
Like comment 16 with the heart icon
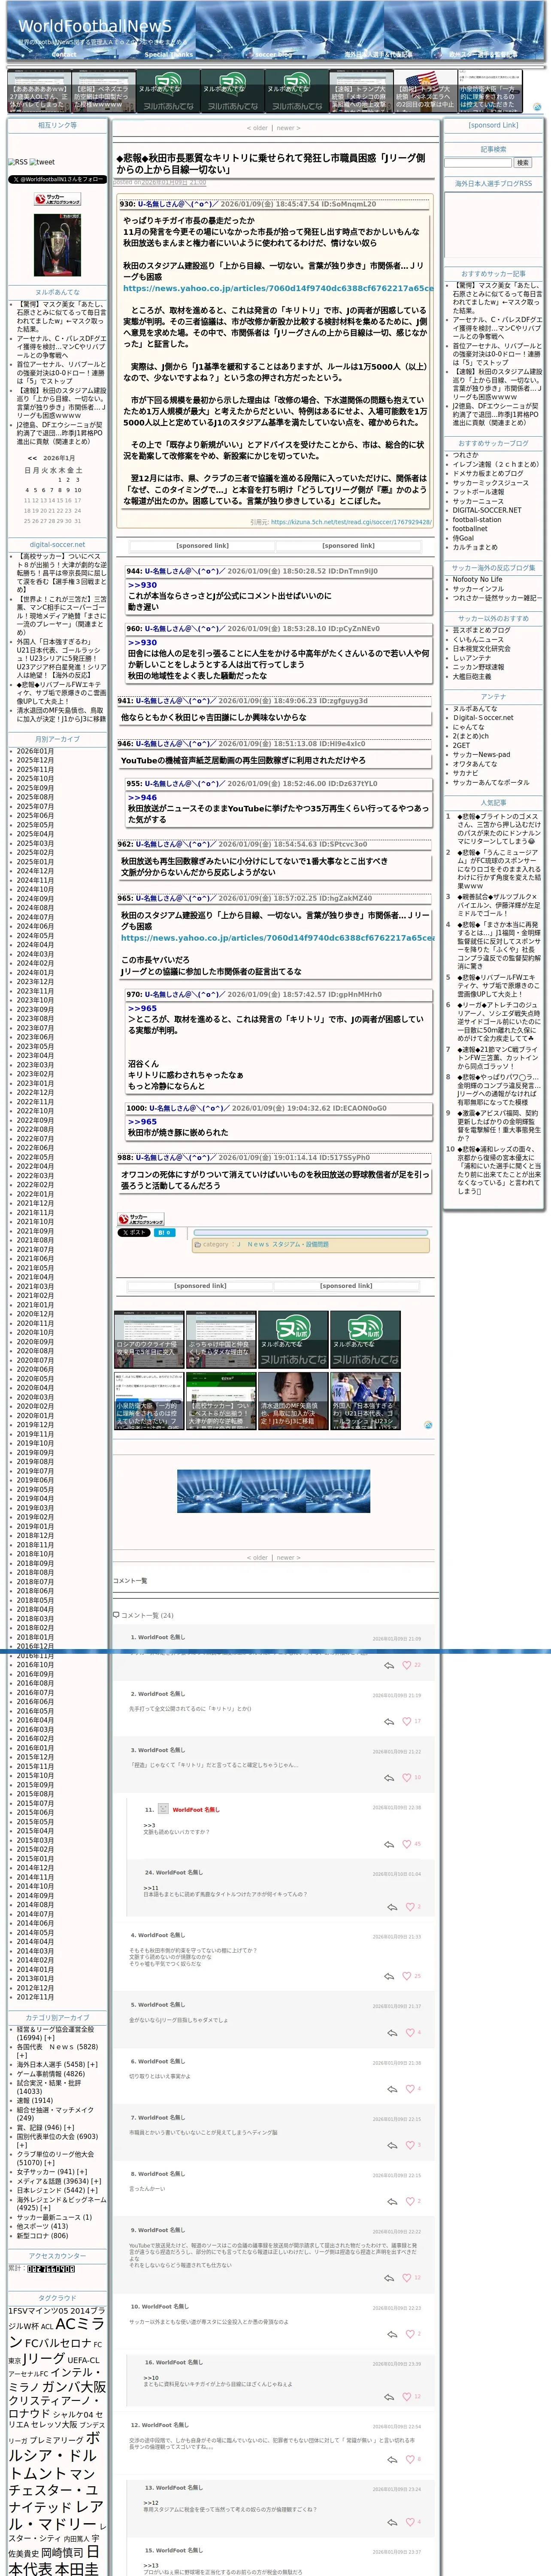tap(407, 2396)
